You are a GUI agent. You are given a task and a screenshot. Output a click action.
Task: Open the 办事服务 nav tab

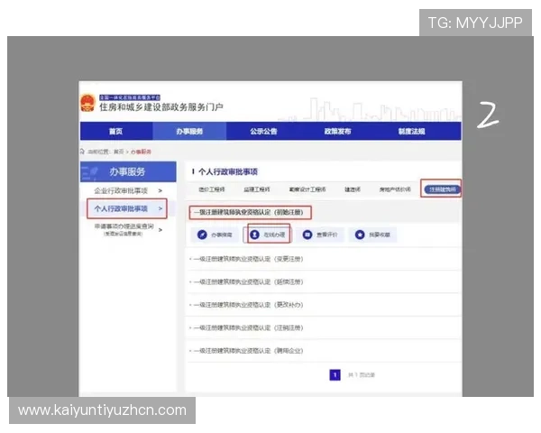[189, 131]
